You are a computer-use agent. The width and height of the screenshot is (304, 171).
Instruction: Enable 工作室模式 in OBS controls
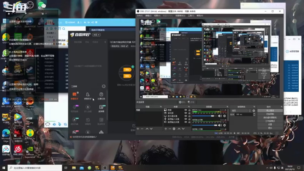(270, 121)
